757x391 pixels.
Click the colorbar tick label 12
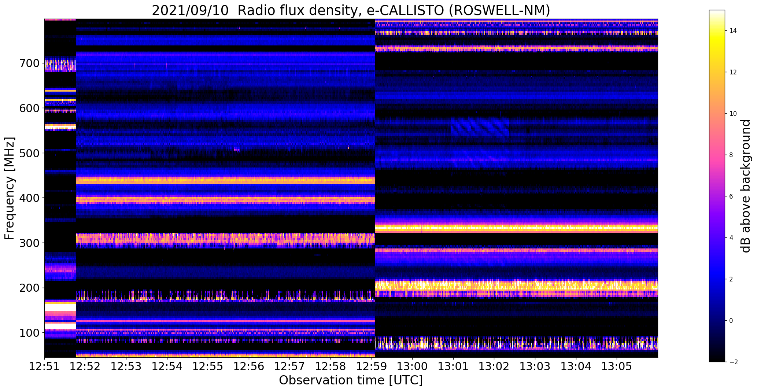733,72
